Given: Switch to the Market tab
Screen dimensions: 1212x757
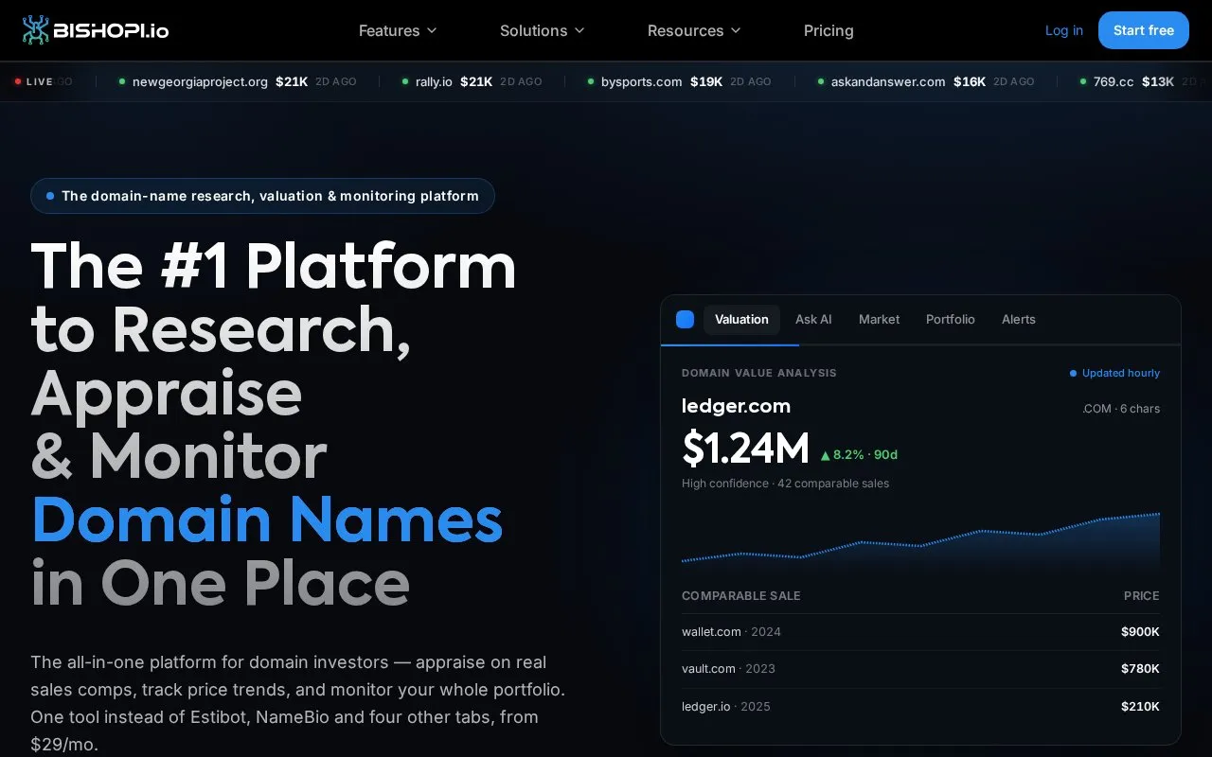Looking at the screenshot, I should [879, 320].
